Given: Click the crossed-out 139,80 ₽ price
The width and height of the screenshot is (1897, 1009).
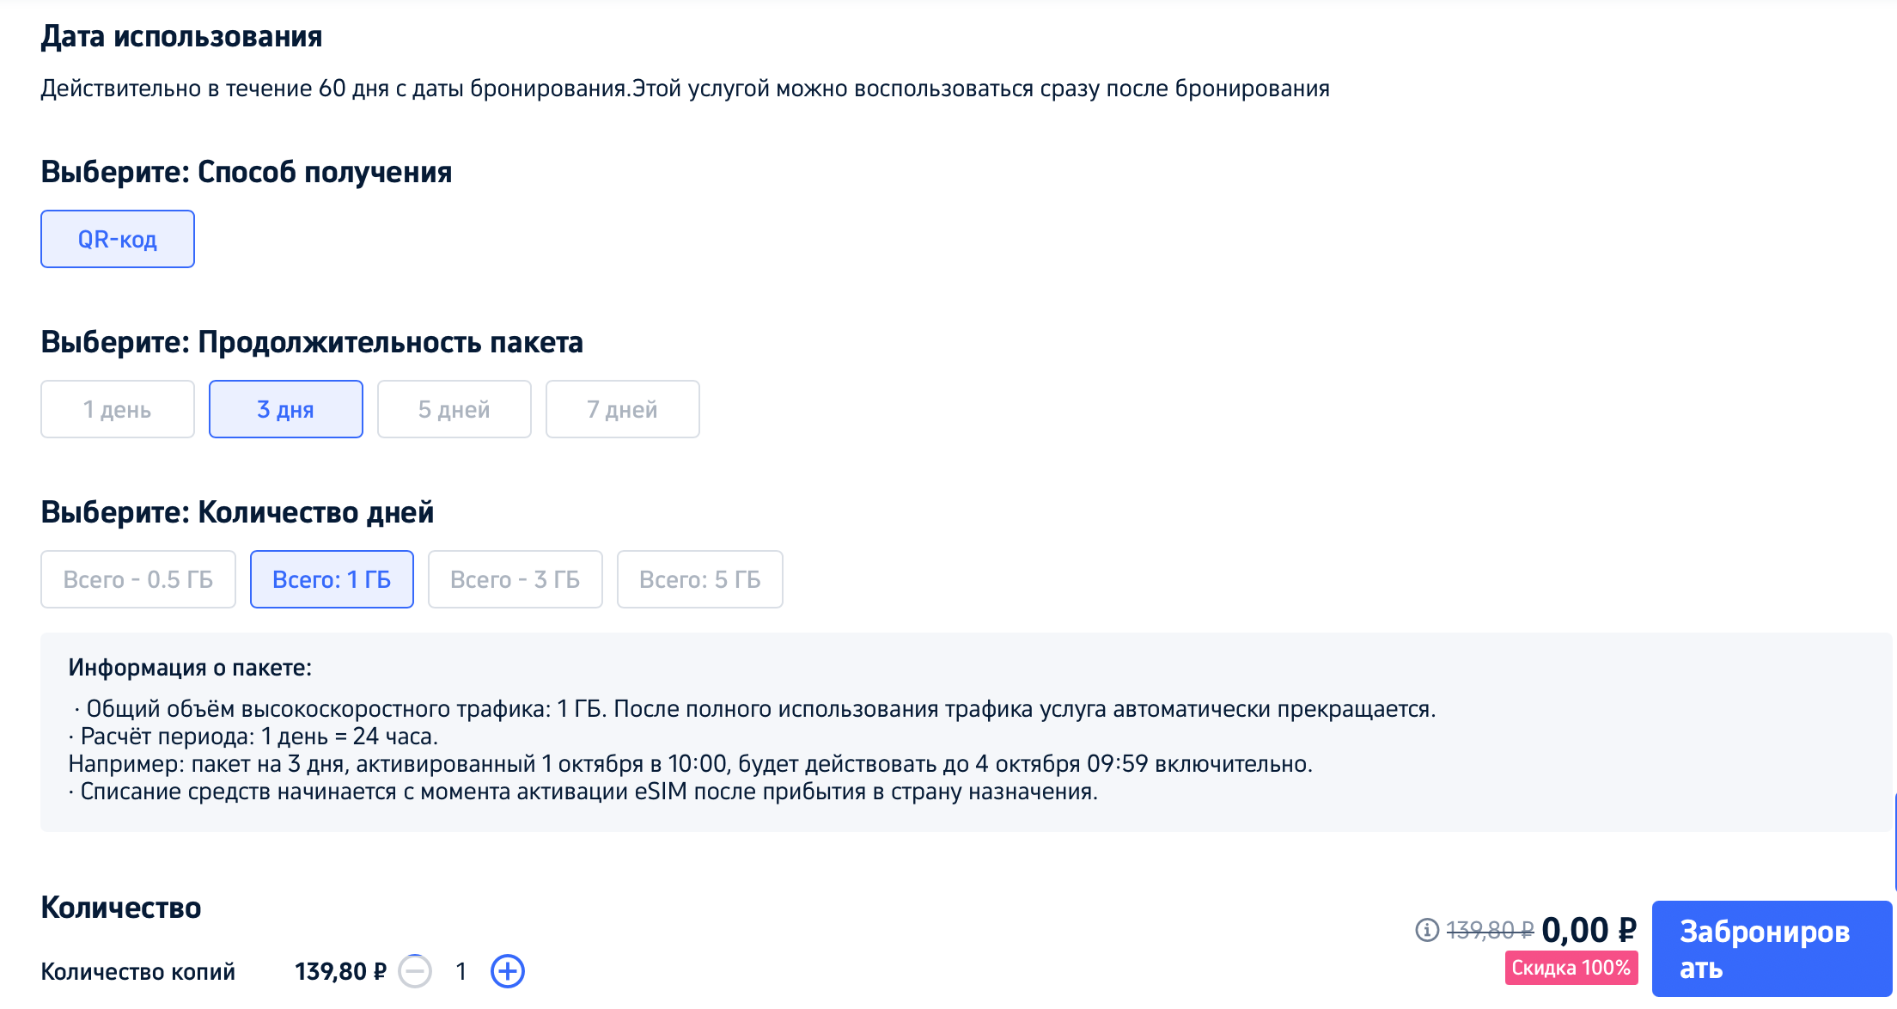Looking at the screenshot, I should [1490, 930].
